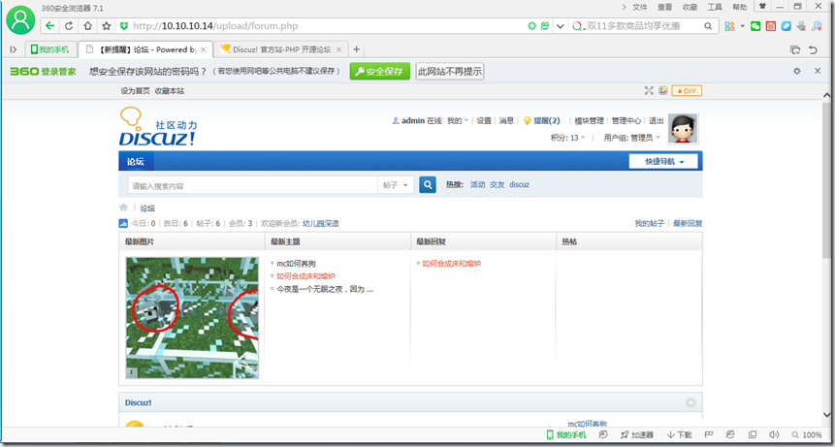Image resolution: width=835 pixels, height=447 pixels.
Task: Open the 快捷导航 dropdown
Action: (x=663, y=161)
